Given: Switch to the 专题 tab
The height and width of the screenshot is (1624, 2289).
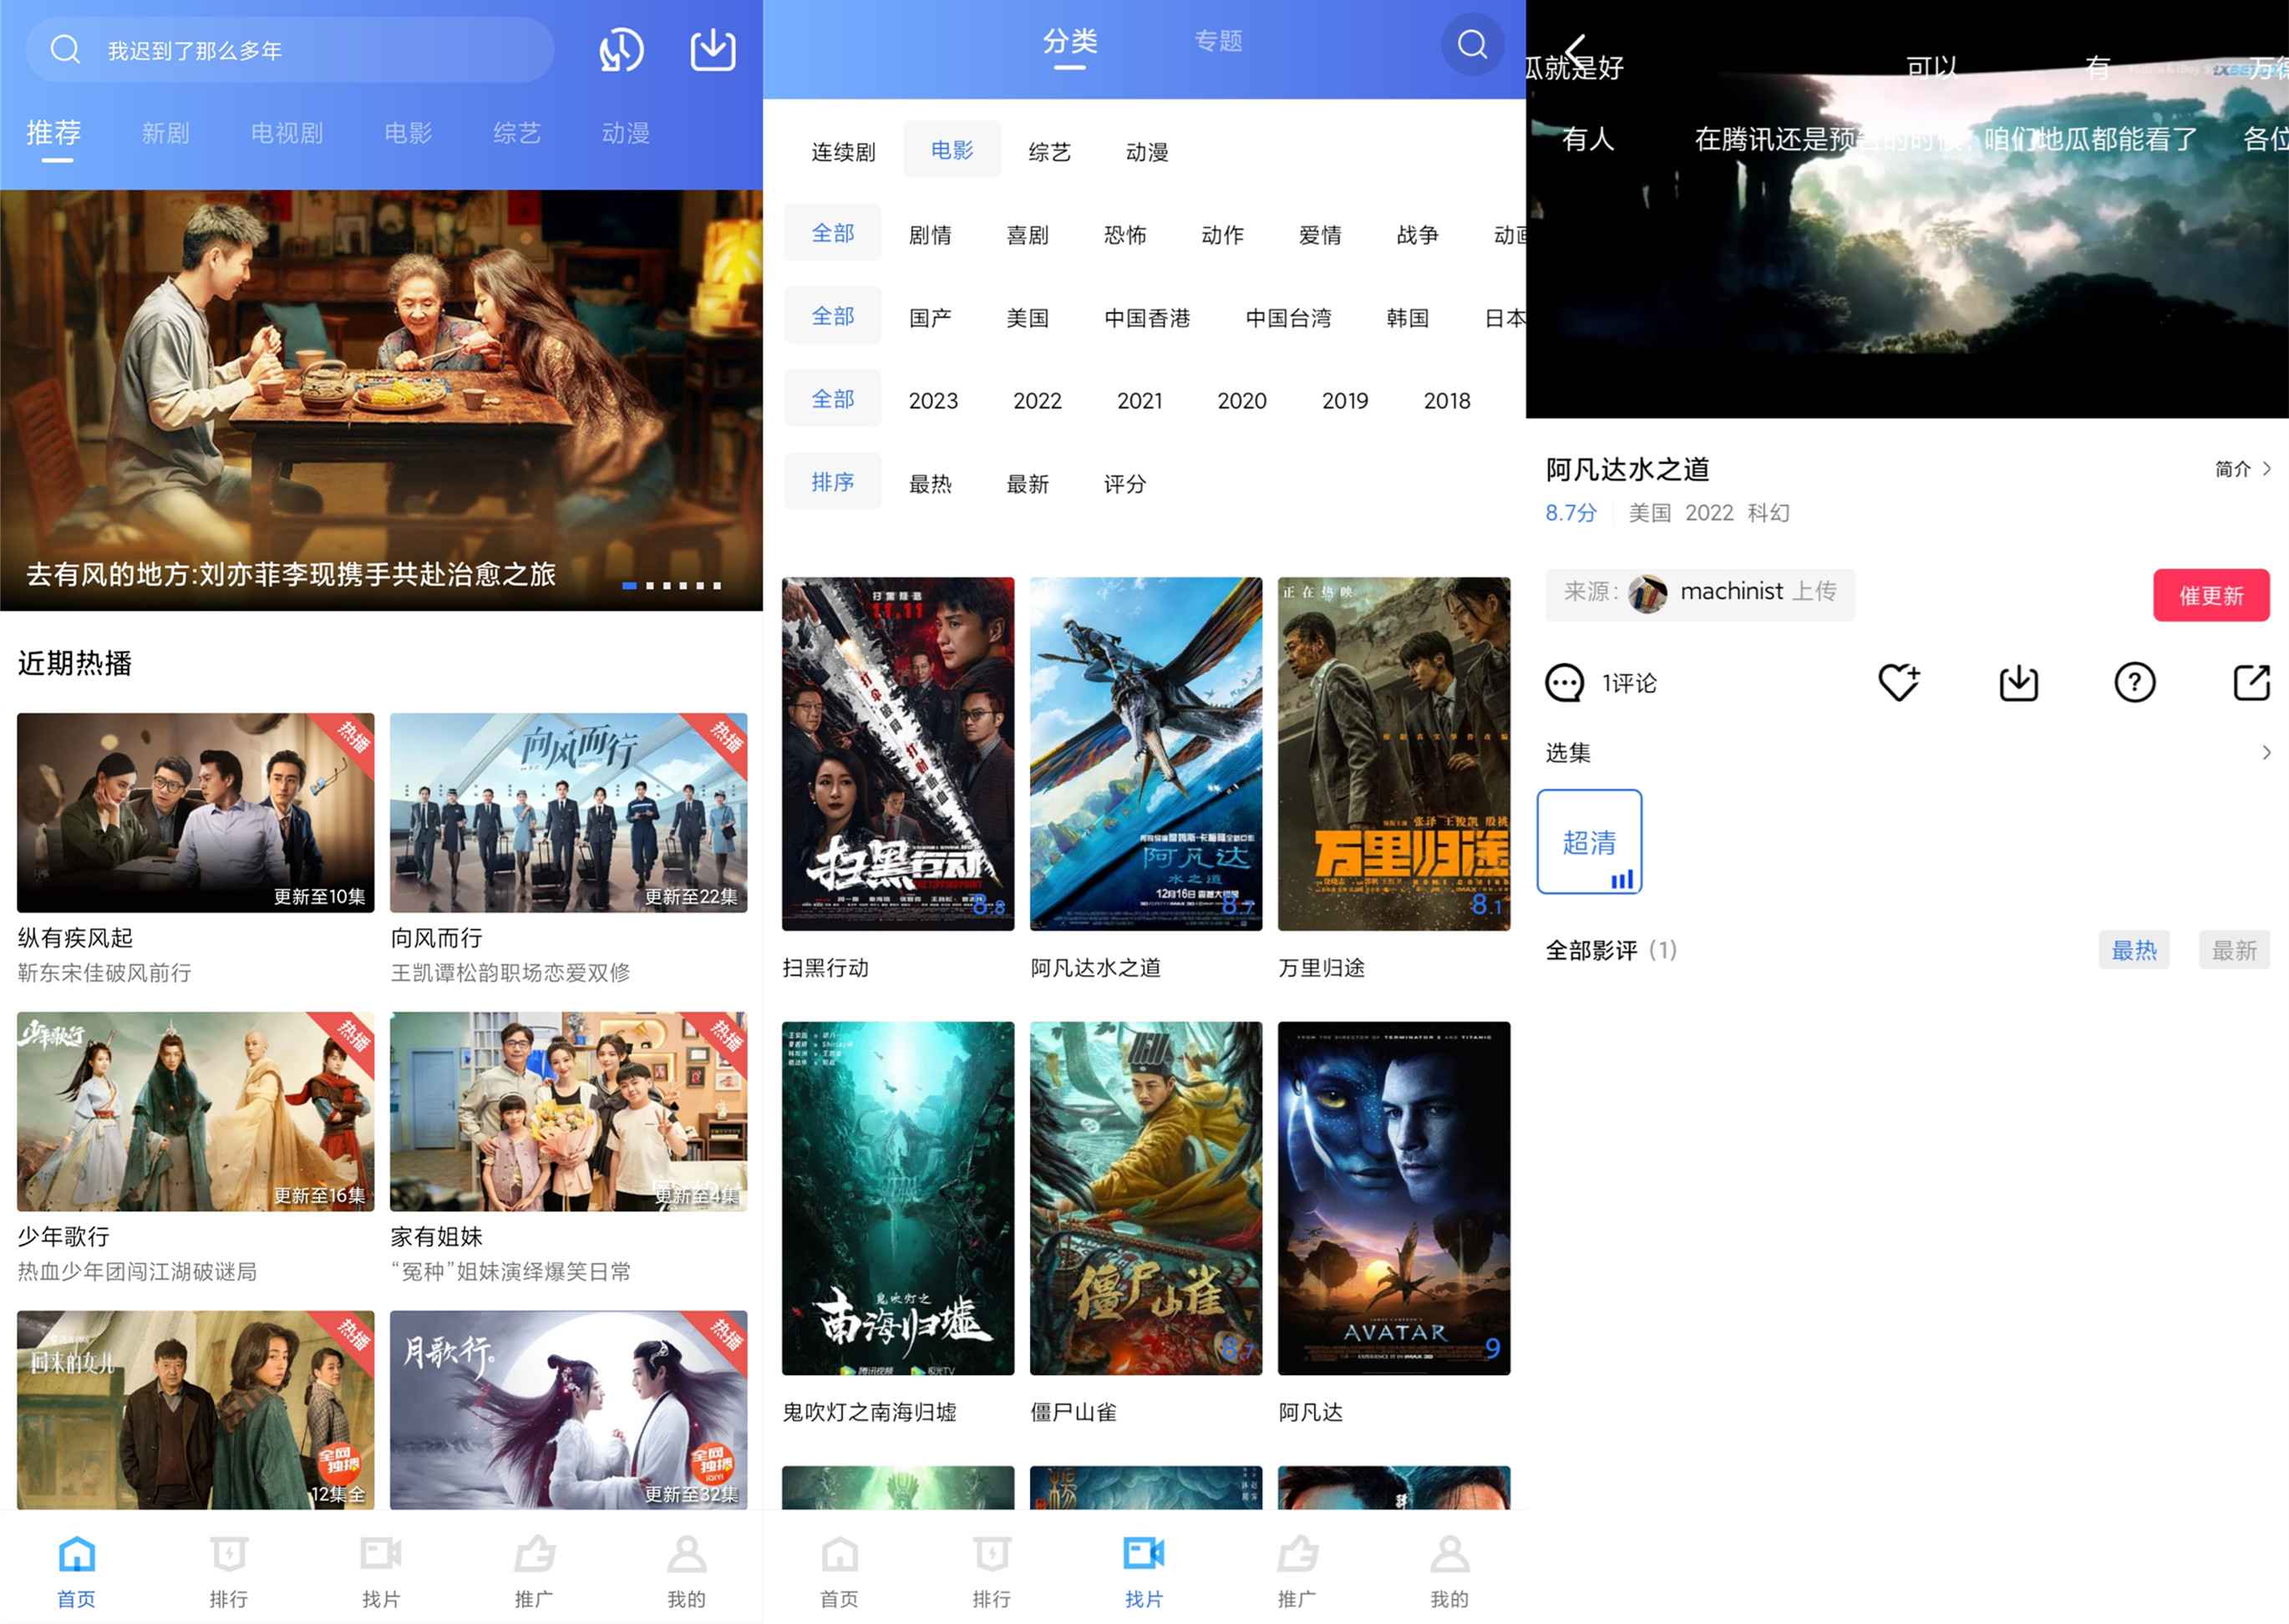Looking at the screenshot, I should tap(1217, 42).
